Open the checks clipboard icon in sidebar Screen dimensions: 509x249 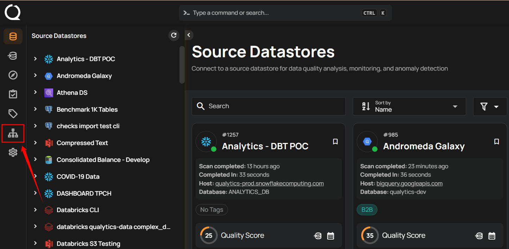13,94
